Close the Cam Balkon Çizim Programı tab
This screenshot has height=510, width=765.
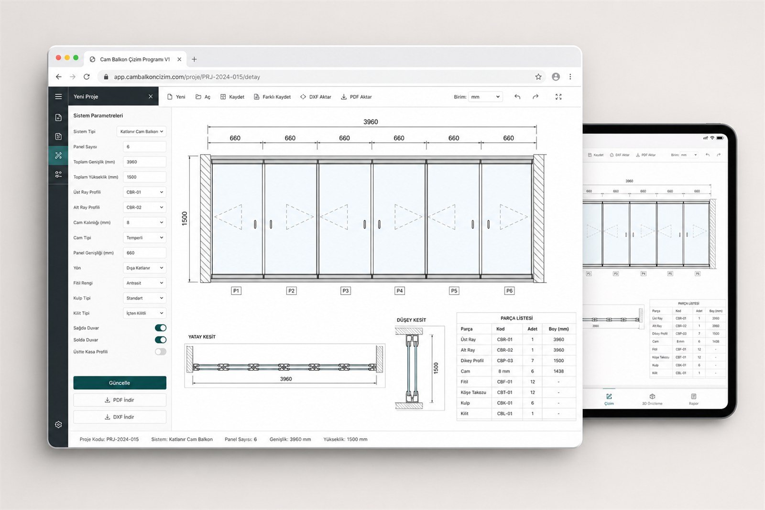(179, 59)
